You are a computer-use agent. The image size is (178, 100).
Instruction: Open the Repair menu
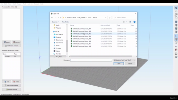[19, 4]
